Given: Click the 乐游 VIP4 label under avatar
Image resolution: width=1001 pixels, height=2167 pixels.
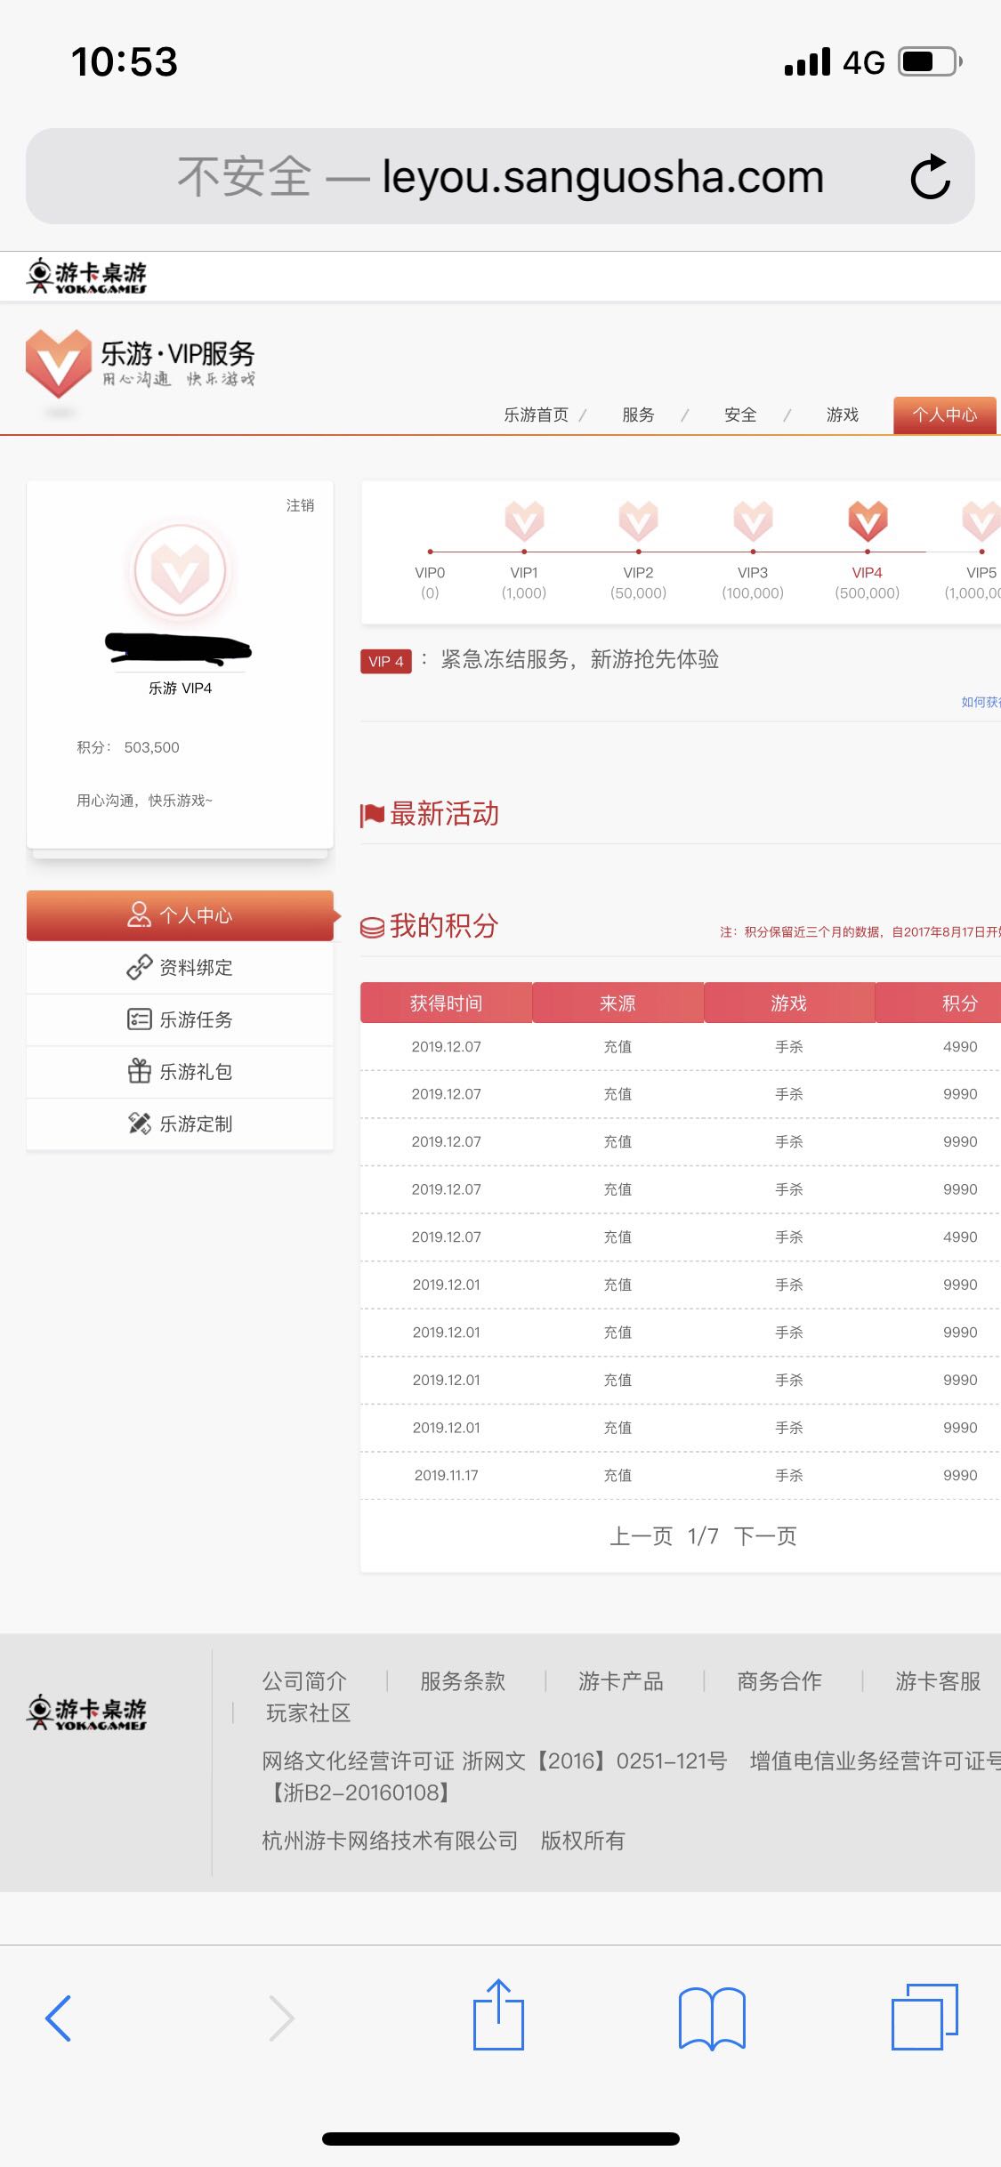Looking at the screenshot, I should pyautogui.click(x=180, y=689).
